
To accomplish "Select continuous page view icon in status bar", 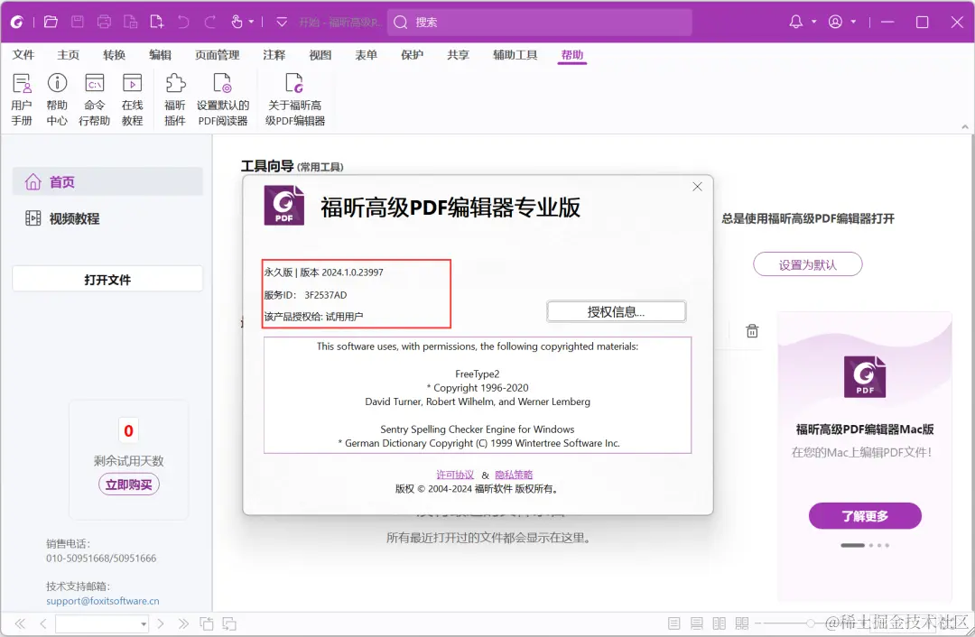I will (696, 623).
